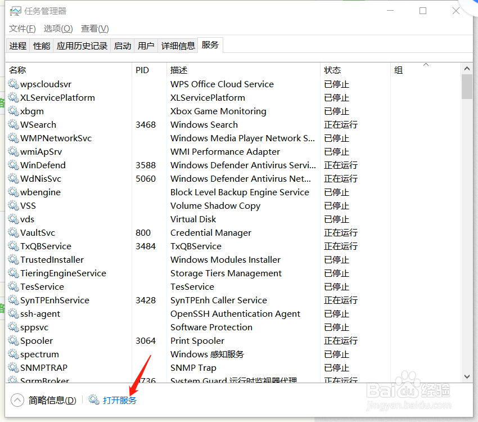Click the gear icon beside TxQBService
Image resolution: width=478 pixels, height=422 pixels.
point(13,246)
